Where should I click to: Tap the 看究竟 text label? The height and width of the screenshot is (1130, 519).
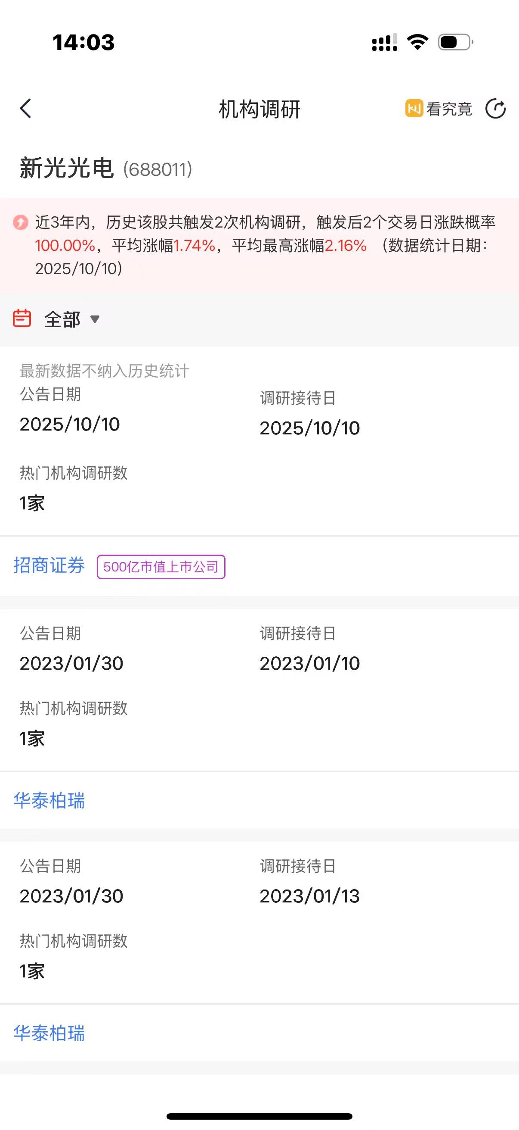pos(449,109)
